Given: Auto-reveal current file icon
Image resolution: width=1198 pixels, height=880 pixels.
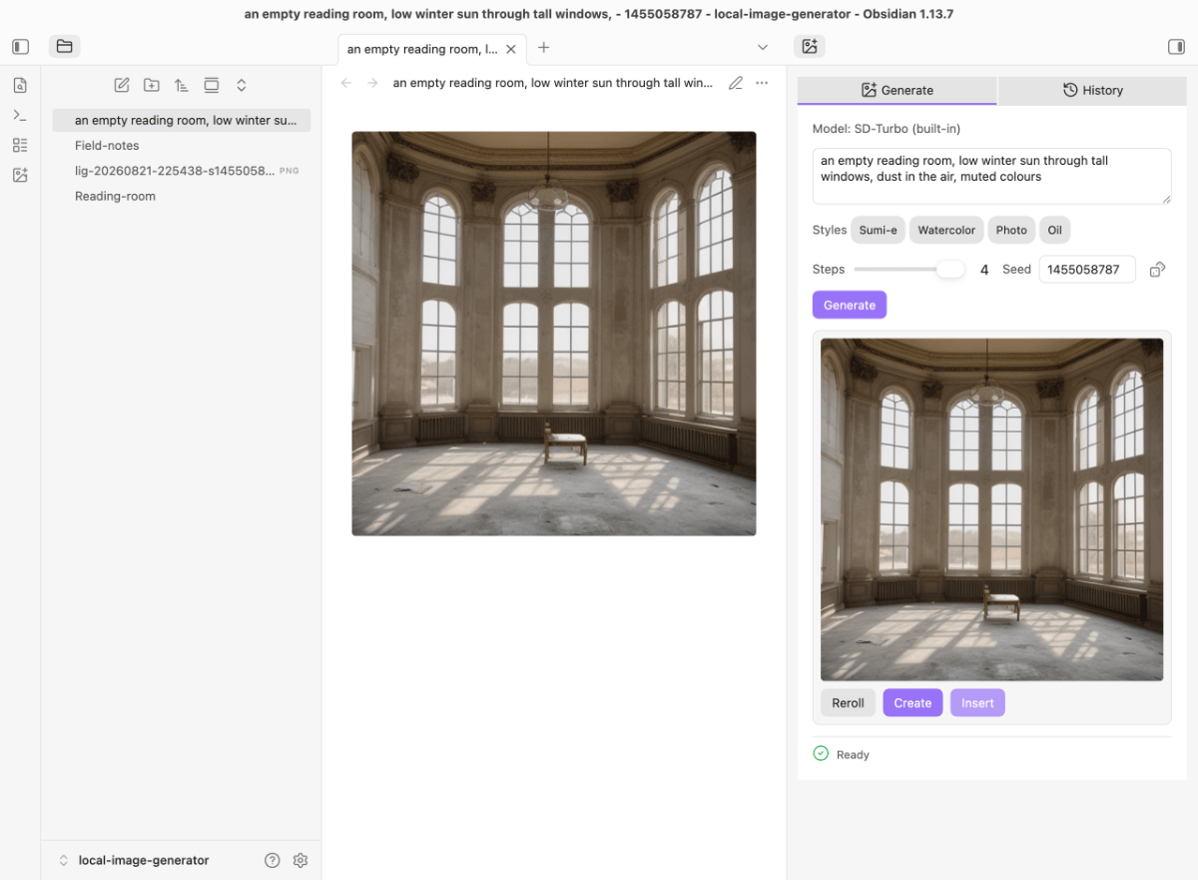Looking at the screenshot, I should (212, 85).
